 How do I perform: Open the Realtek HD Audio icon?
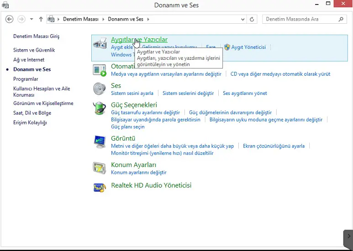point(100,187)
